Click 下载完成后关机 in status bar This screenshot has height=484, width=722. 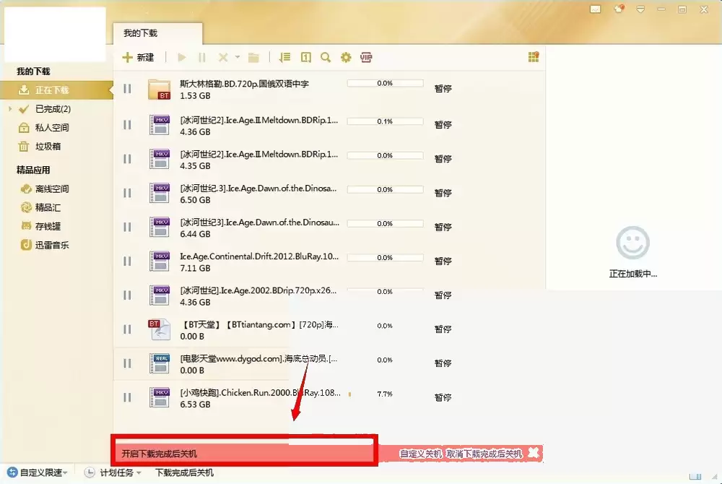184,473
